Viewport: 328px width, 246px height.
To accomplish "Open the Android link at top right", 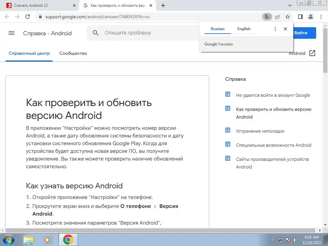I will pos(297,53).
